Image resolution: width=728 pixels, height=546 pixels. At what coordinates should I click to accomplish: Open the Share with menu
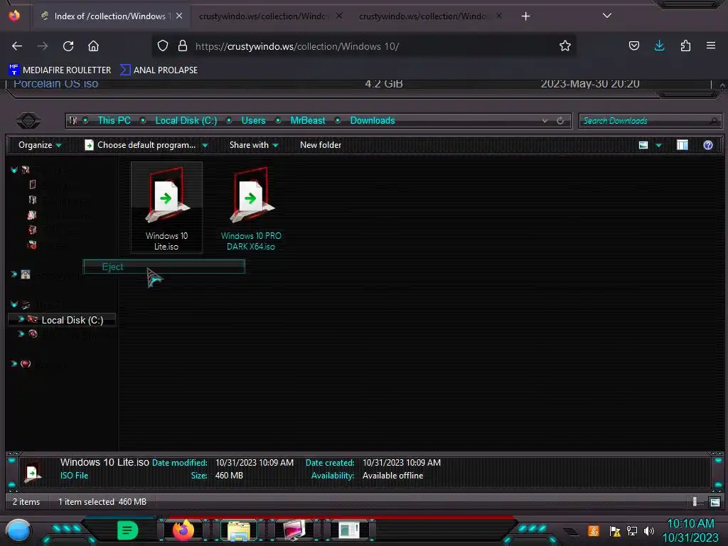point(254,145)
